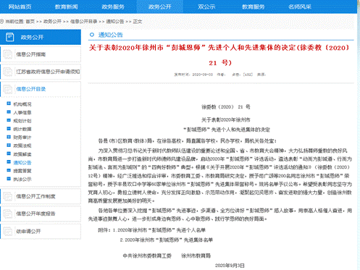
Task: Click the 首页 breadcrumb link
Action: pyautogui.click(x=30, y=22)
